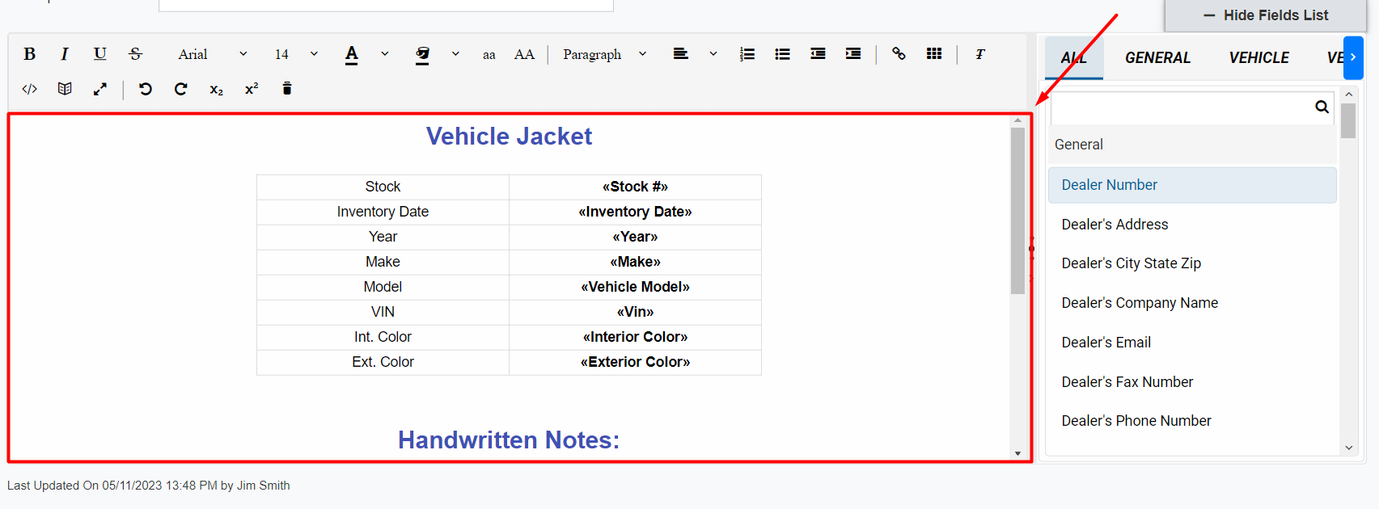The width and height of the screenshot is (1379, 509).
Task: Convert text to lowercase with aa
Action: (x=489, y=55)
